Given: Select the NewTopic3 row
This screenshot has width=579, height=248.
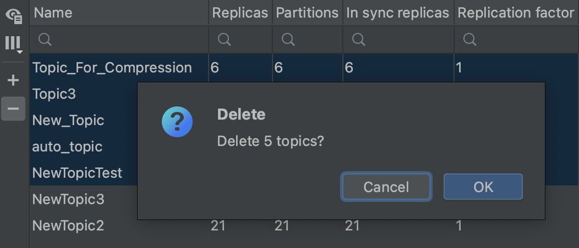Looking at the screenshot, I should tap(84, 199).
